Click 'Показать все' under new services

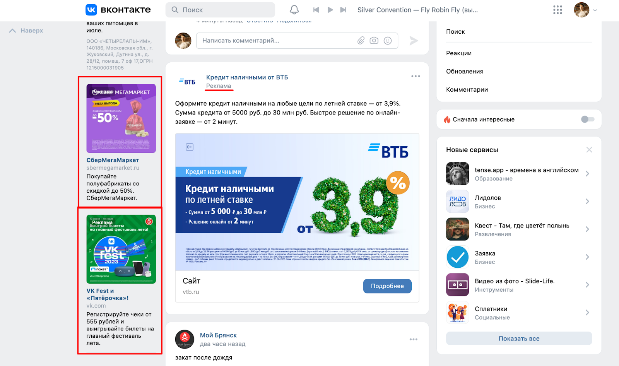(519, 338)
